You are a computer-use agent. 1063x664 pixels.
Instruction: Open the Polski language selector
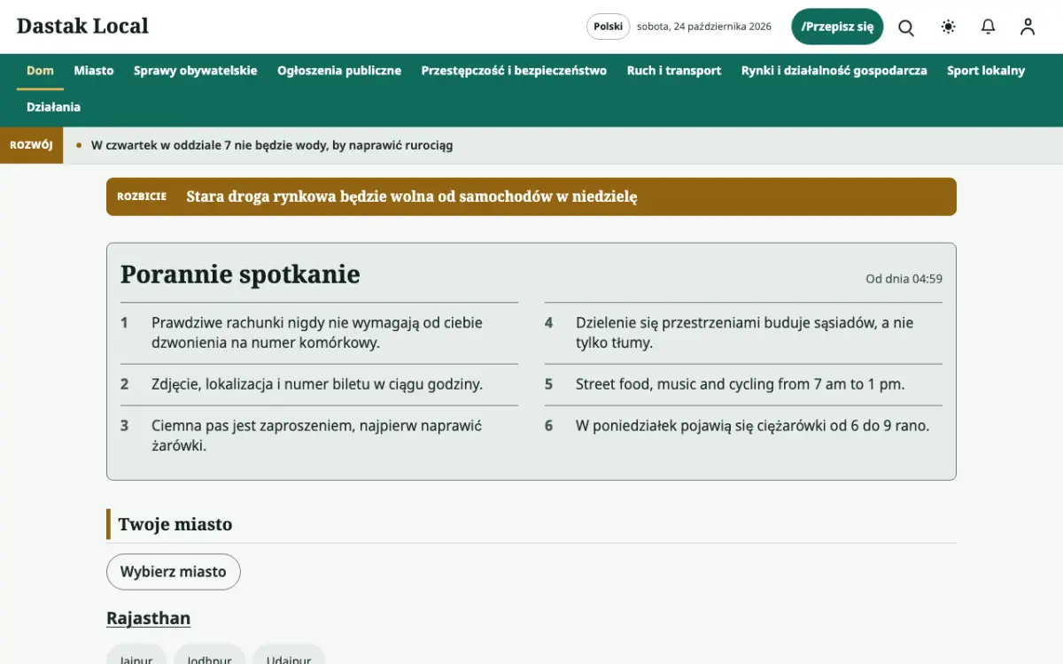(x=608, y=27)
